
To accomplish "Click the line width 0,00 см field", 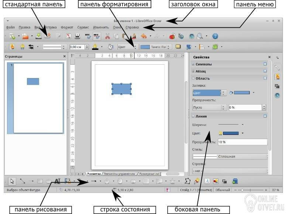I will 77,47.
